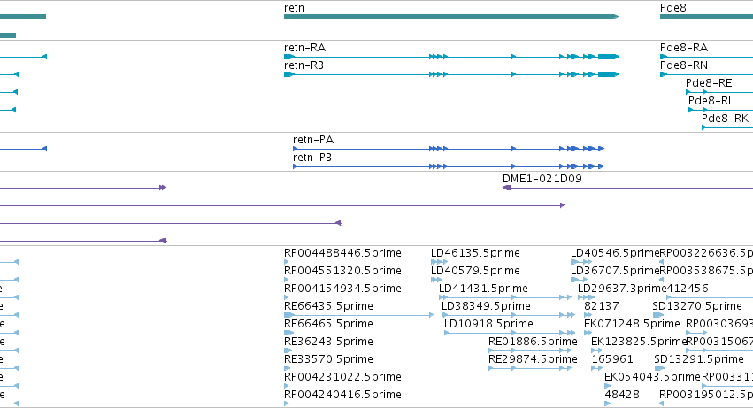Click the DME1-021D09 purple feature
753x408 pixels.
[627, 188]
